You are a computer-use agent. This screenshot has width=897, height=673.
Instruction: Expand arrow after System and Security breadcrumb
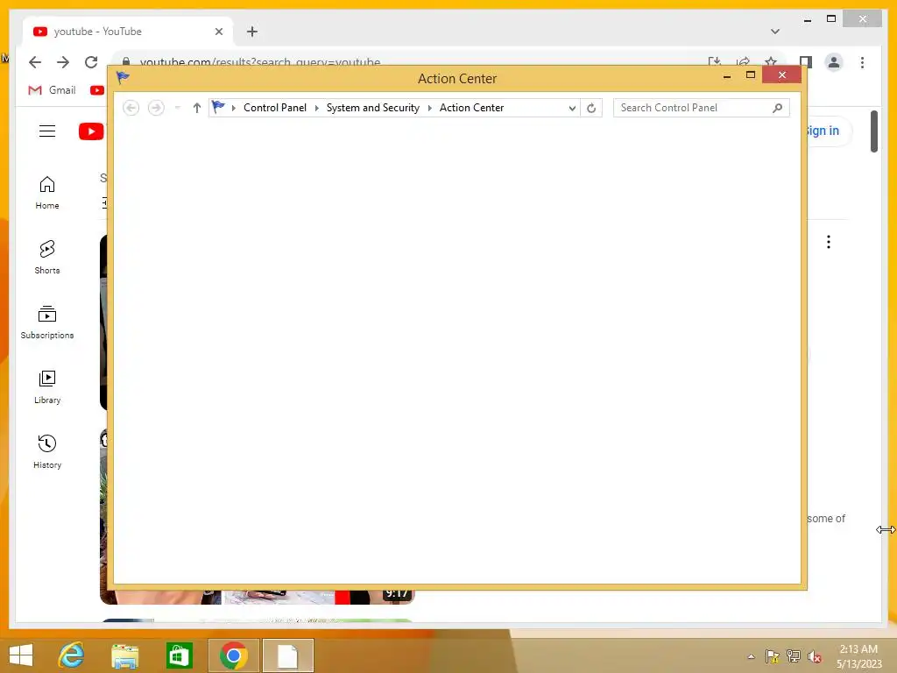point(429,108)
